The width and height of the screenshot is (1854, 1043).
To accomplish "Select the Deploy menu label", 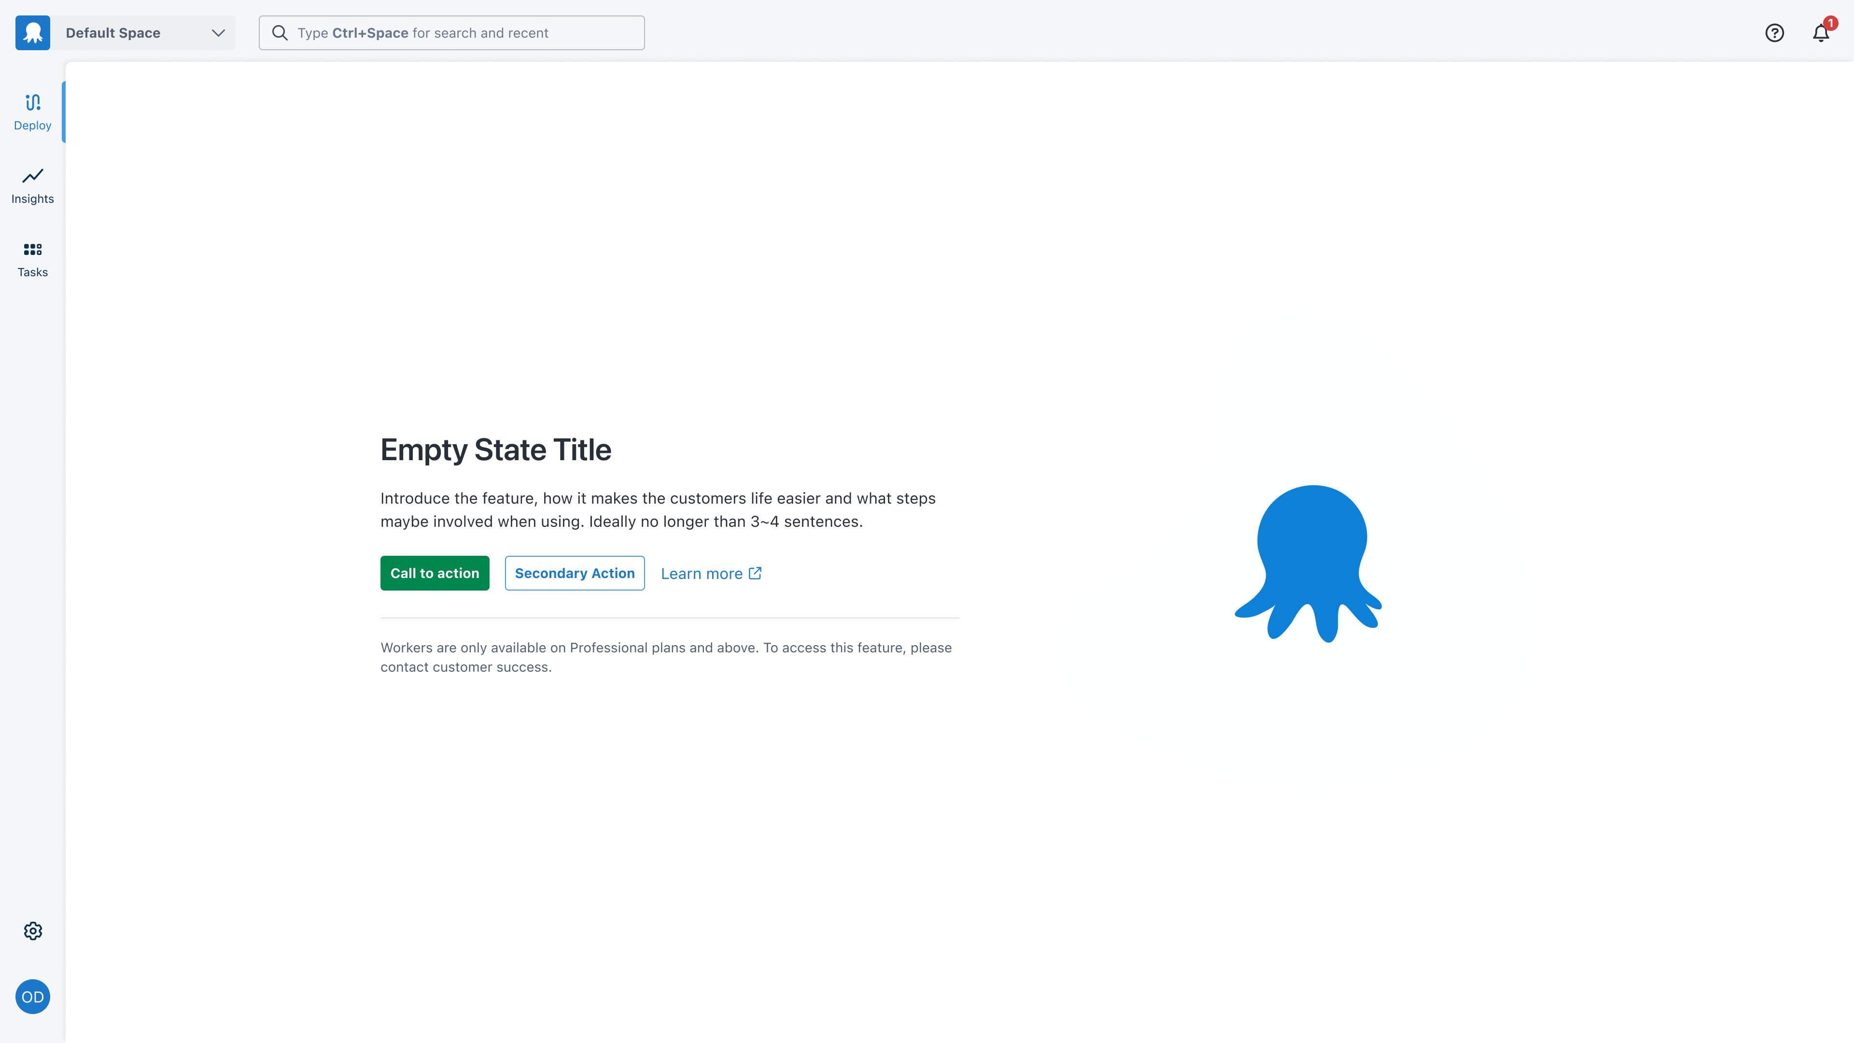I will click(x=32, y=125).
